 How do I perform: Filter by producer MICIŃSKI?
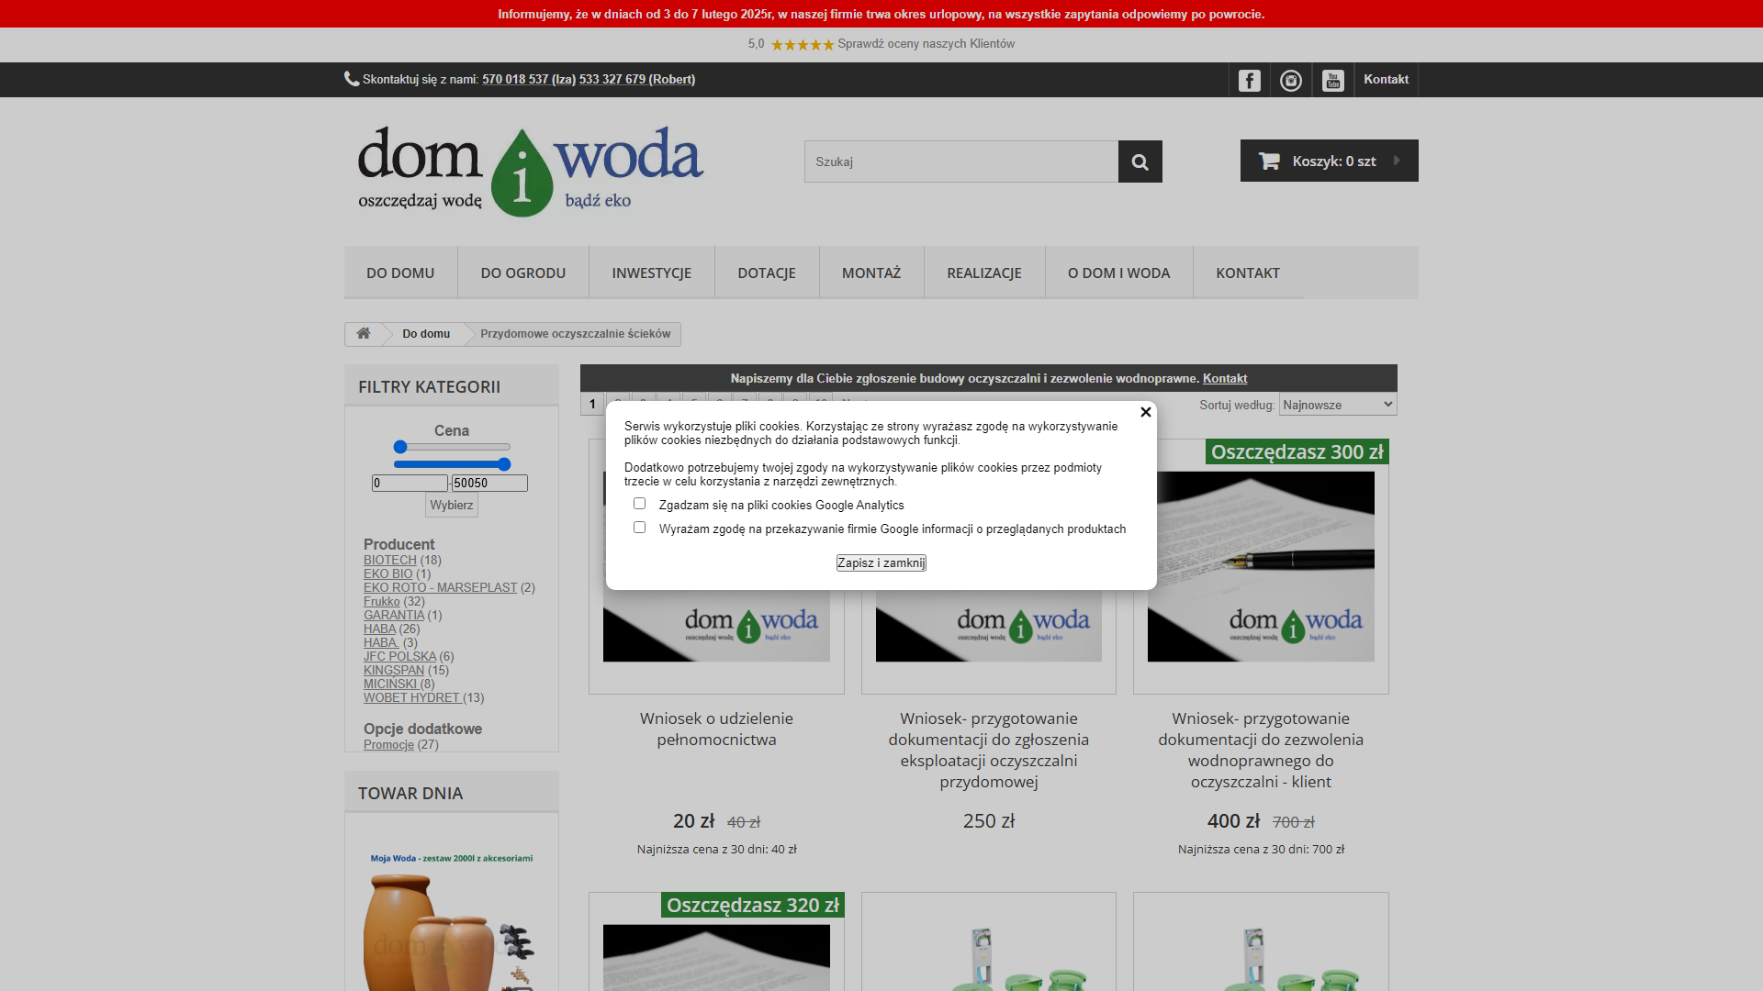coord(391,684)
